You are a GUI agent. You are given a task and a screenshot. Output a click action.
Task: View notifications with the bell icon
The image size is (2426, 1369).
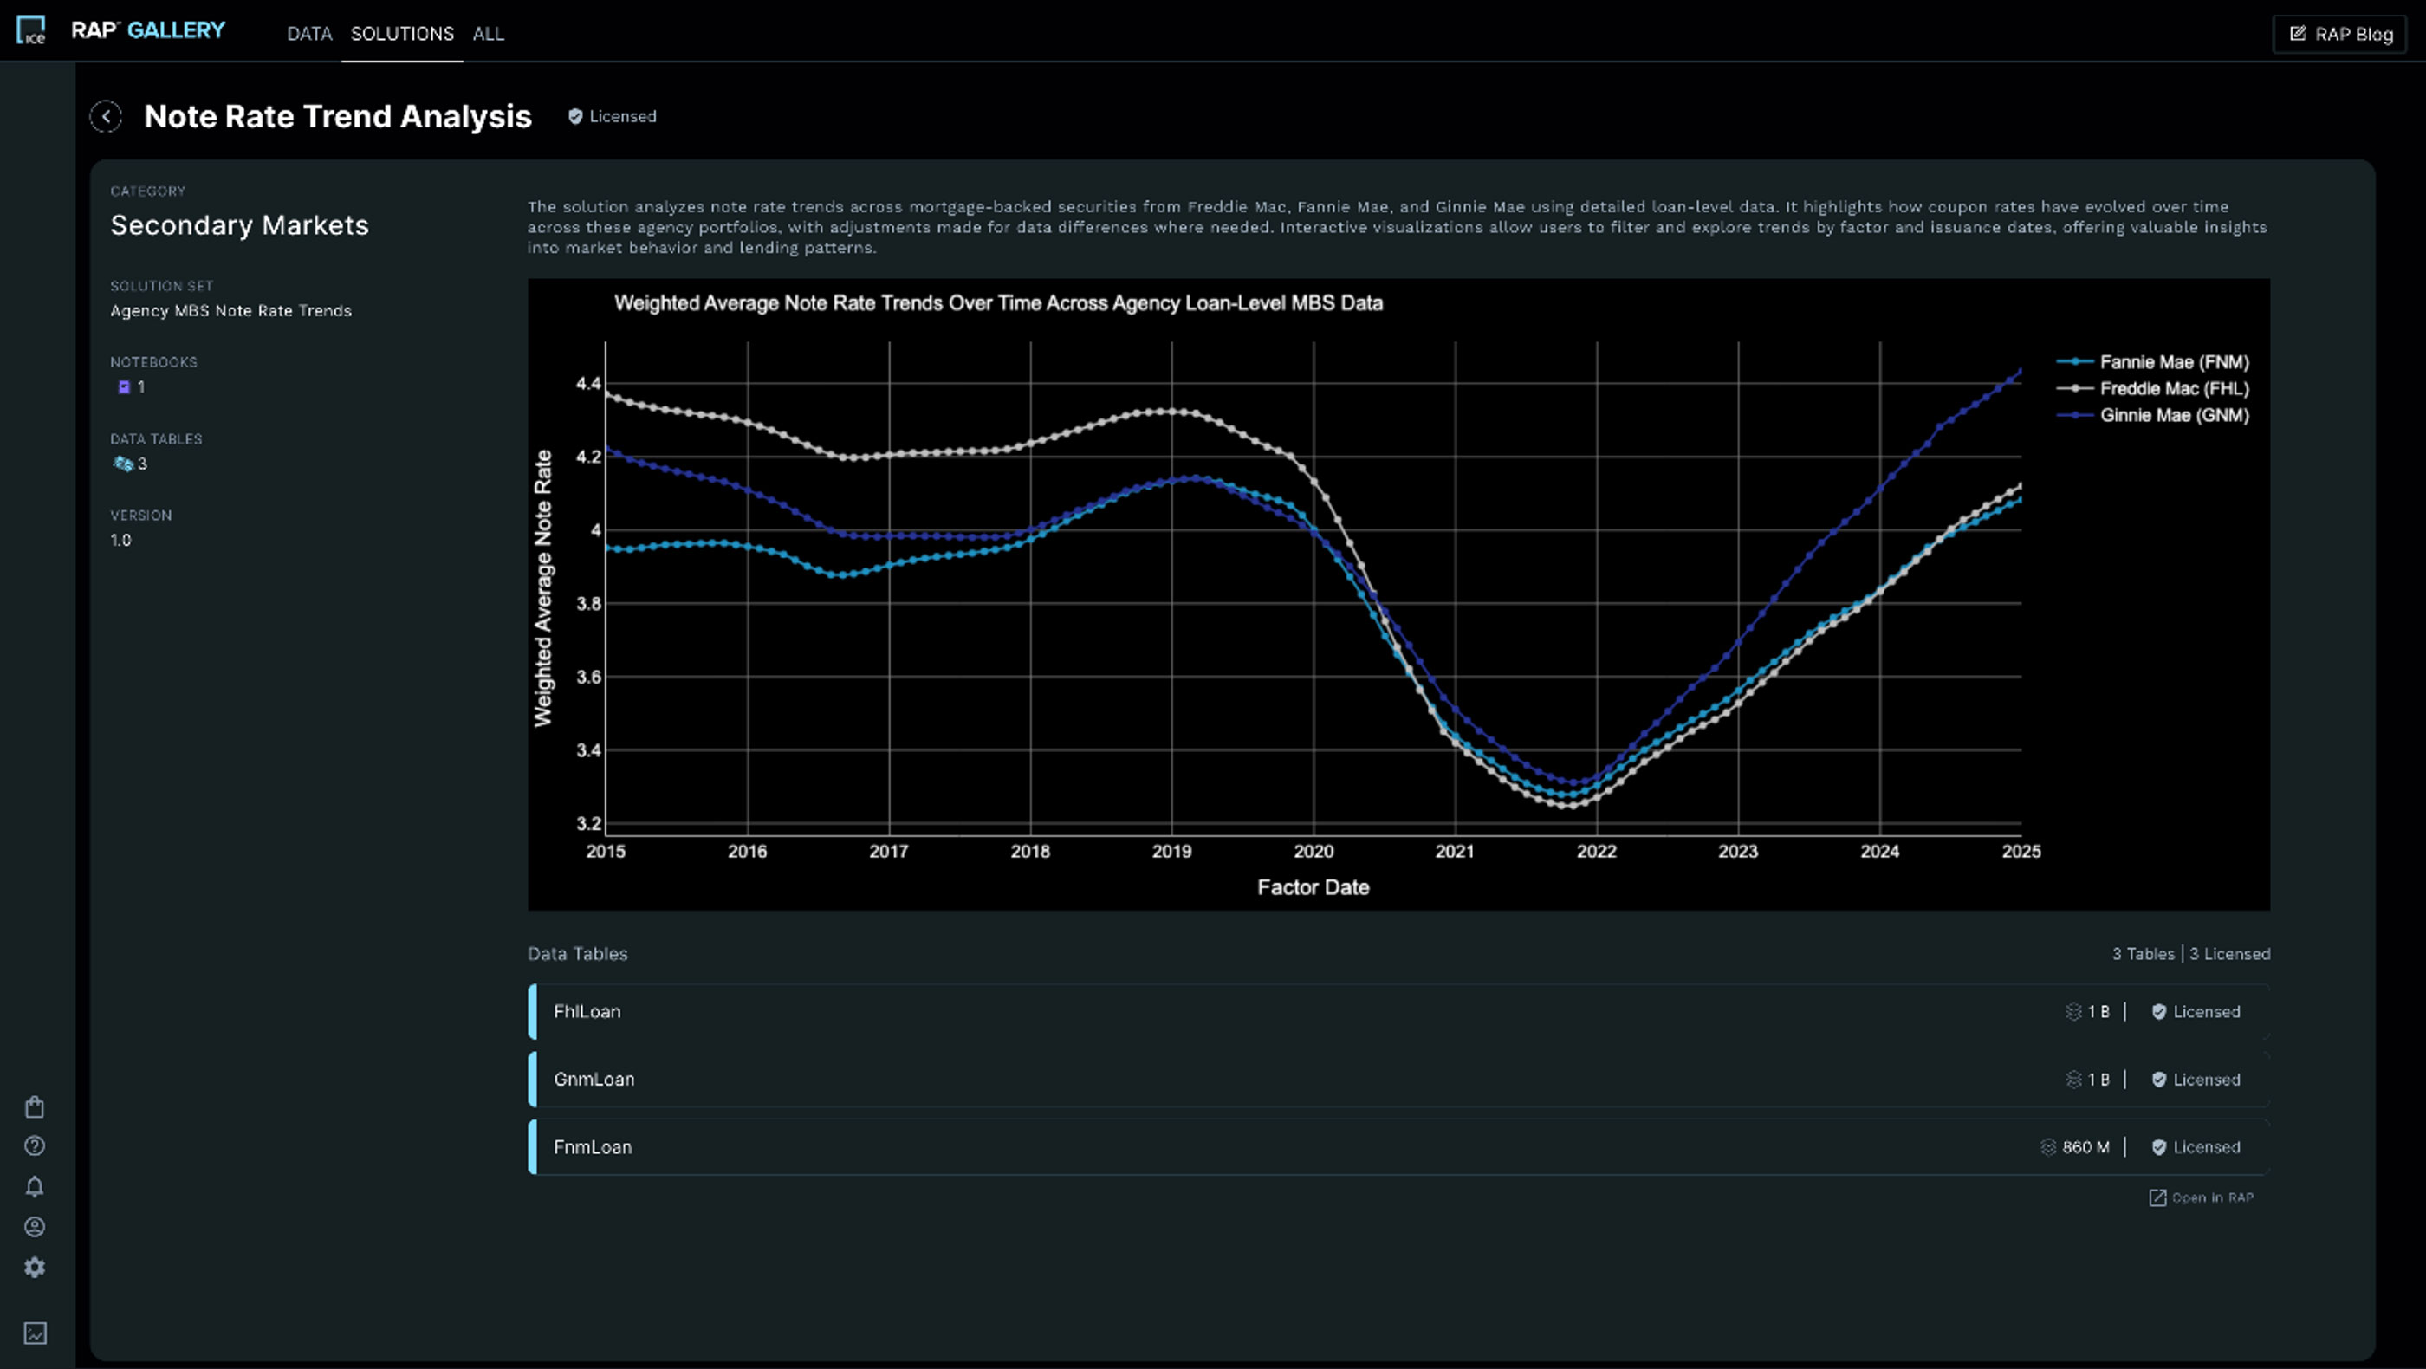(35, 1186)
